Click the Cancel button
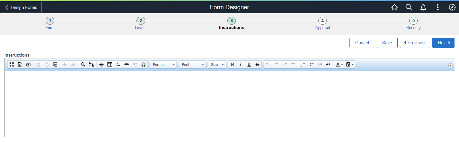The height and width of the screenshot is (142, 459). (362, 43)
